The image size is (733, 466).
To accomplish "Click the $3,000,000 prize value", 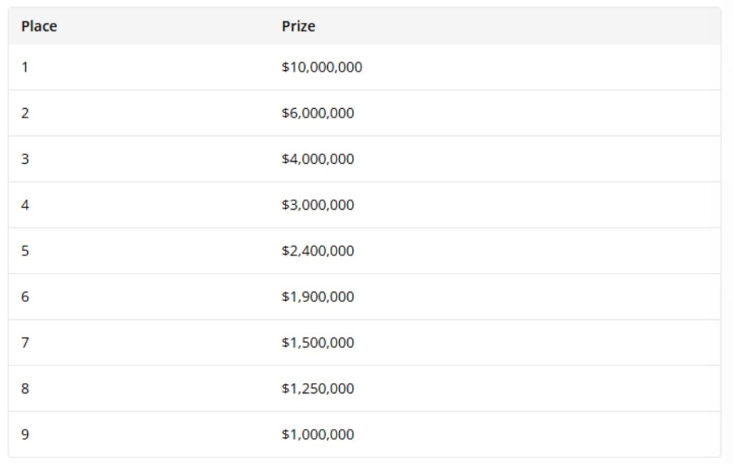I will pos(318,205).
